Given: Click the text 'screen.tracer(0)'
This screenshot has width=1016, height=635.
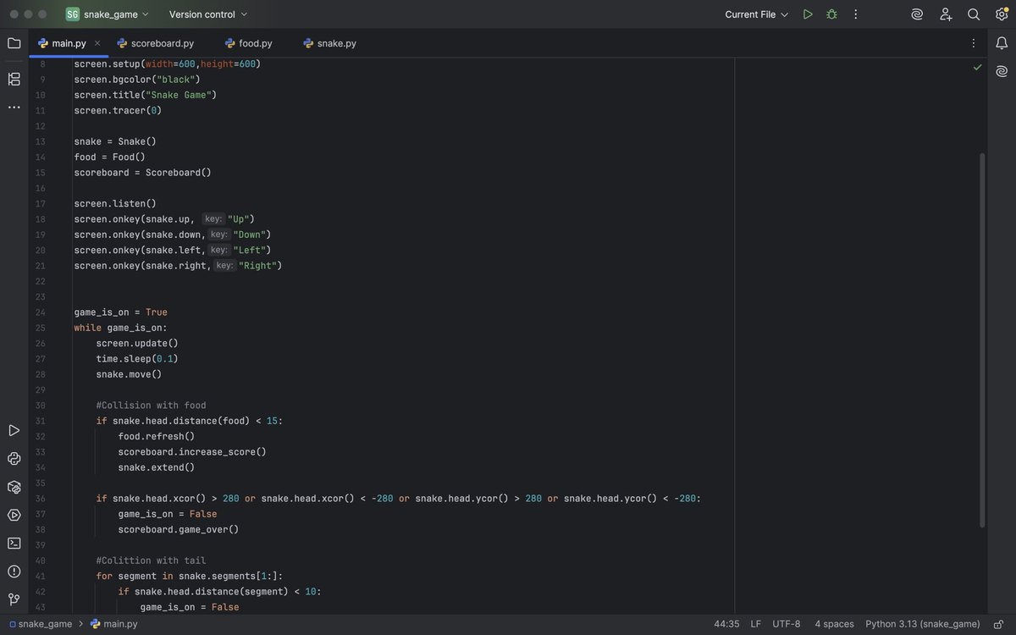Looking at the screenshot, I should coord(118,110).
